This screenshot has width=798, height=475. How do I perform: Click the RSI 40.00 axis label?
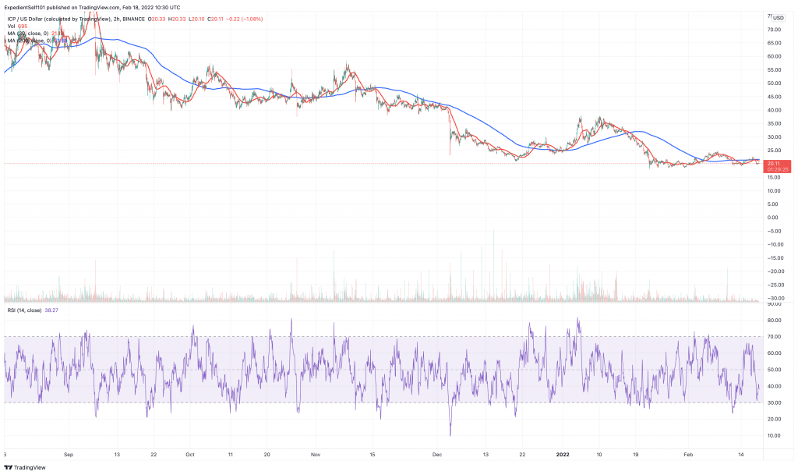coord(774,386)
